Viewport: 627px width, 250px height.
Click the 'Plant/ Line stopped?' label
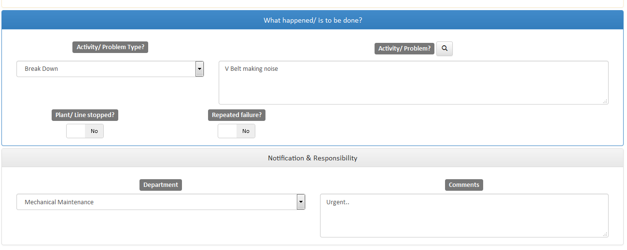point(85,115)
